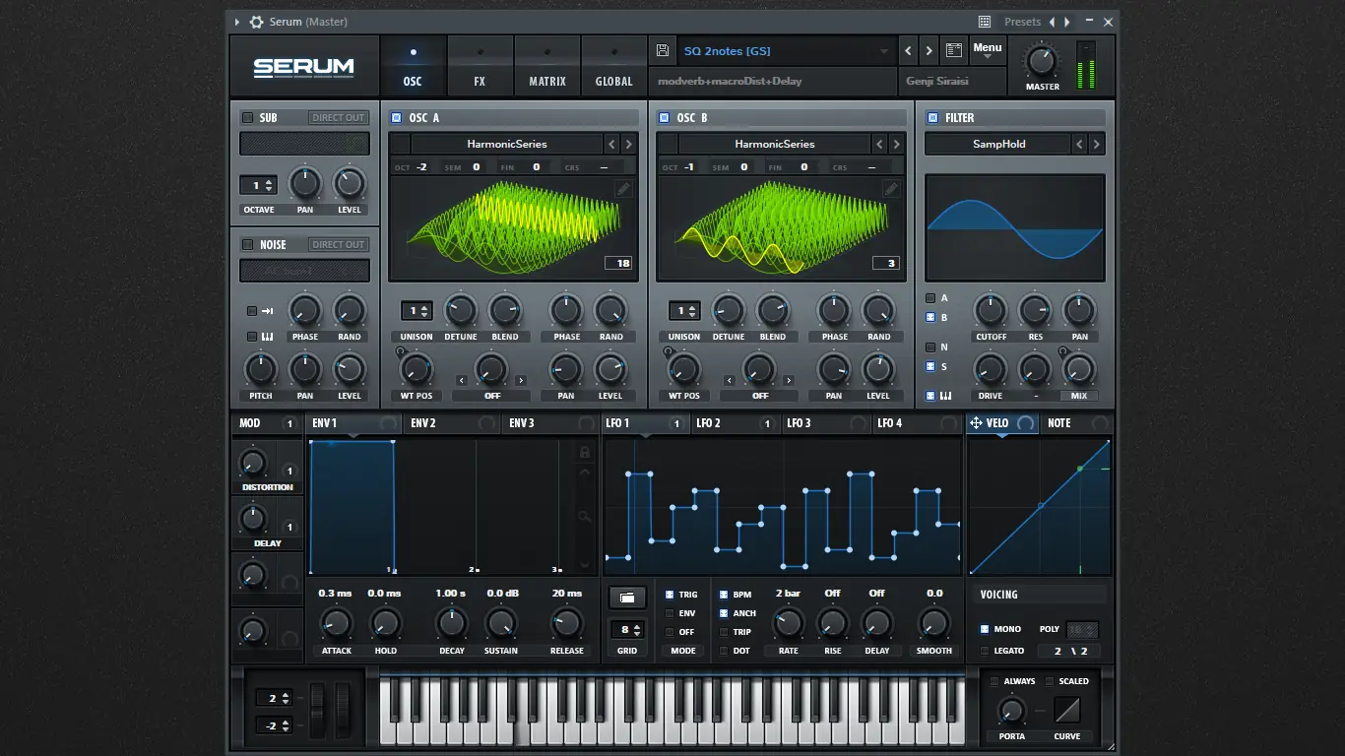Screen dimensions: 1345x756
Task: Click the MASTER volume knob
Action: pyautogui.click(x=1042, y=61)
